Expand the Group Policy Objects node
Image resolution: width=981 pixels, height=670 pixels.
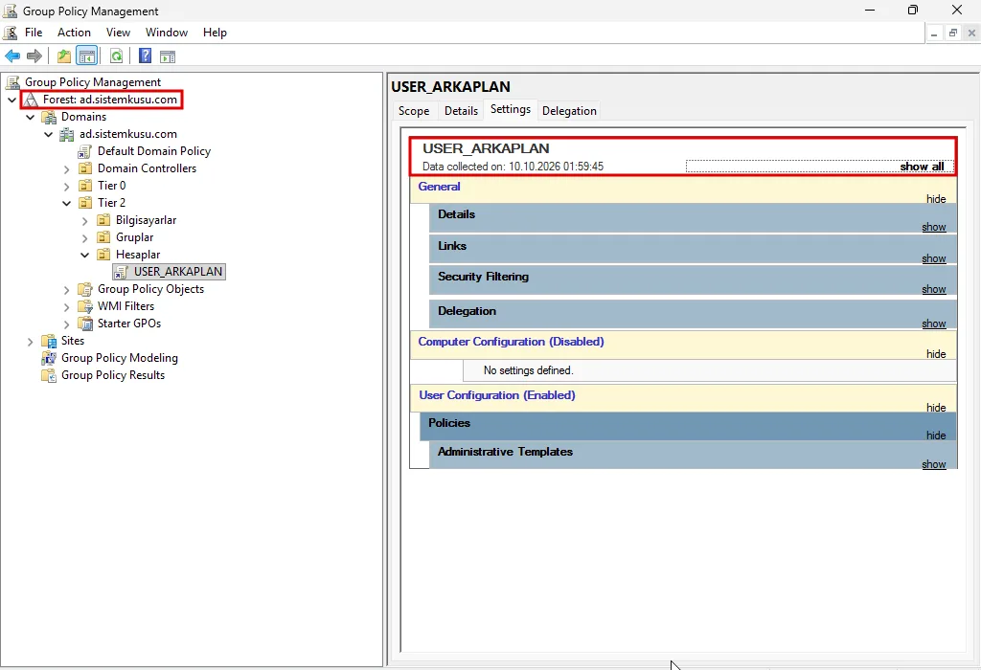[x=66, y=289]
